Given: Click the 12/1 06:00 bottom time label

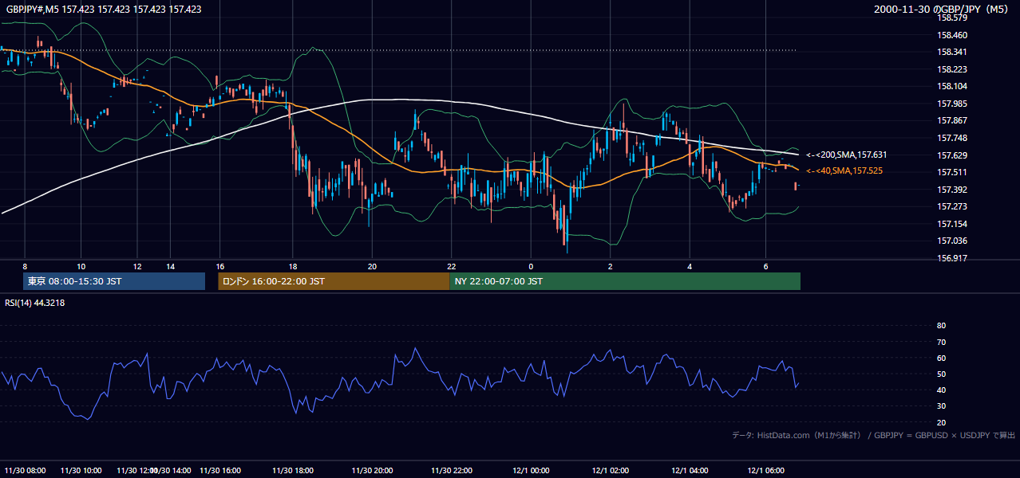Looking at the screenshot, I should click(766, 471).
